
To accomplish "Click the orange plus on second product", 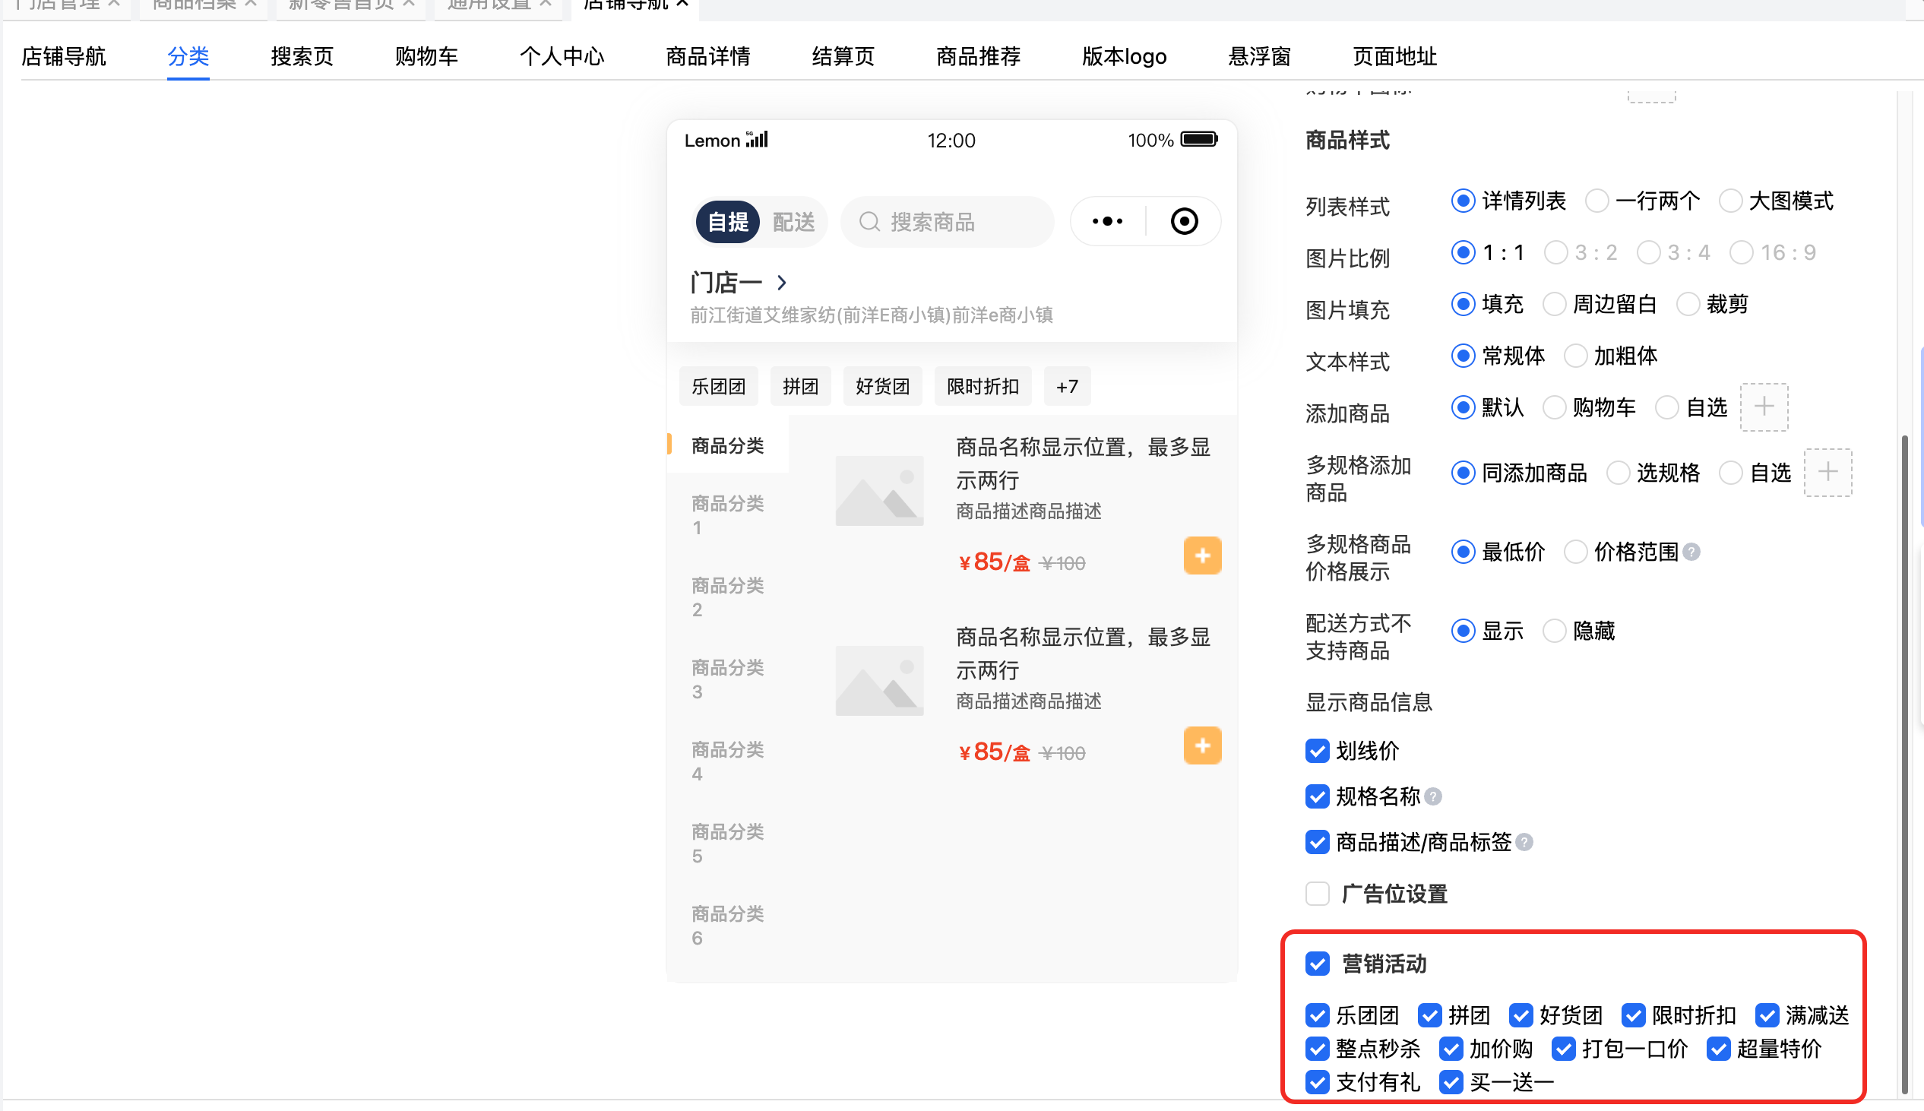I will coord(1202,745).
